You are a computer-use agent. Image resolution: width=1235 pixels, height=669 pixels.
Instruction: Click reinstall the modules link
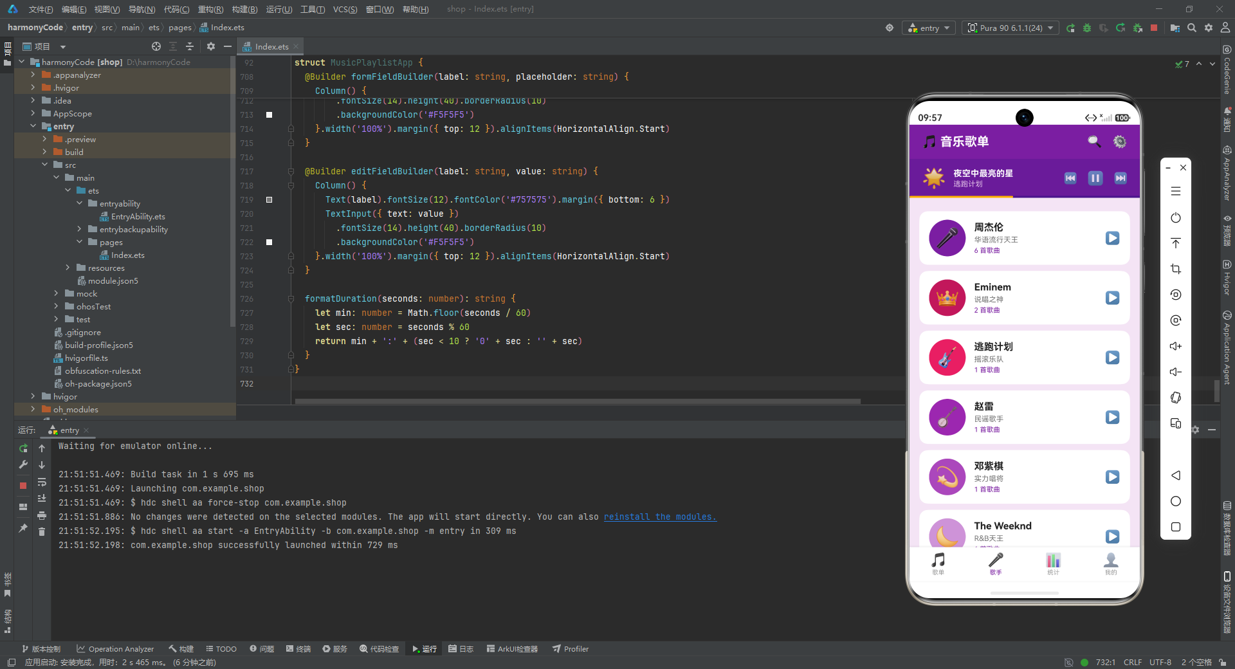[x=660, y=517]
